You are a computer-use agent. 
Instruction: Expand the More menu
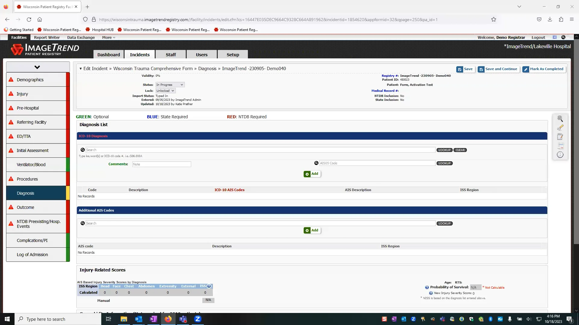click(109, 38)
